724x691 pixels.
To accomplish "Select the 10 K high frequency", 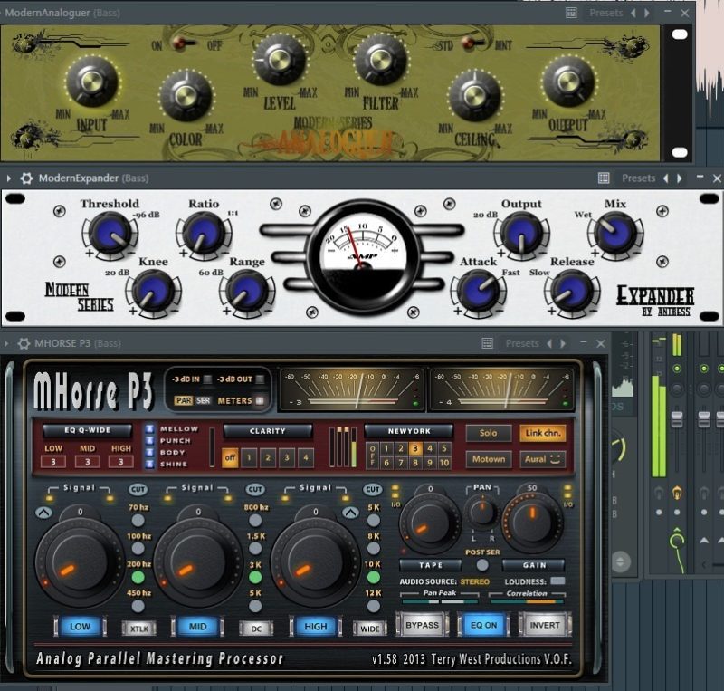I will point(373,577).
